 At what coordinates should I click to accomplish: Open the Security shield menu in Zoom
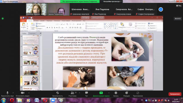pos(57,94)
